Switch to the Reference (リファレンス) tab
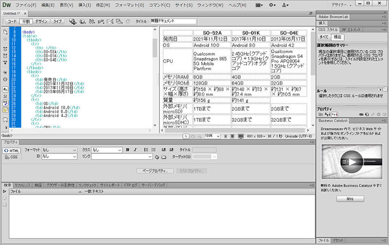This screenshot has height=245, width=389. pos(22,185)
